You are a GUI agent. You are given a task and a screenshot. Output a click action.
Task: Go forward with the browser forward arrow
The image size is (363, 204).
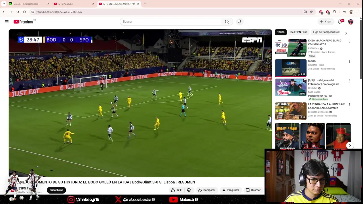(x=11, y=12)
